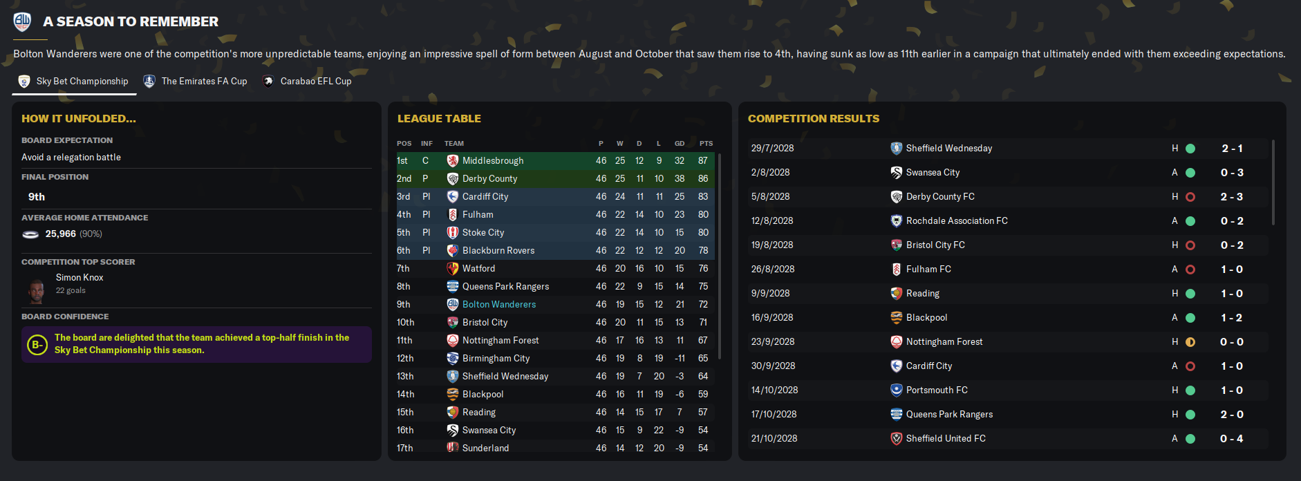Click the Fulham FC badge in results
Screen dimensions: 1301x481
click(x=897, y=269)
